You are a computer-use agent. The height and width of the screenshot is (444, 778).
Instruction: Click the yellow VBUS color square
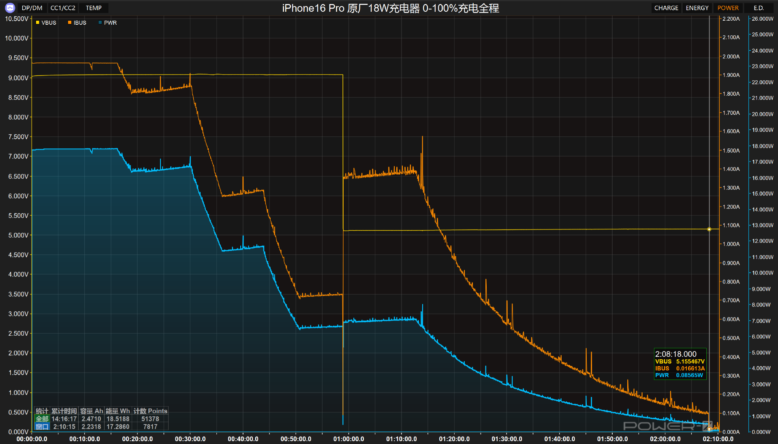point(37,23)
